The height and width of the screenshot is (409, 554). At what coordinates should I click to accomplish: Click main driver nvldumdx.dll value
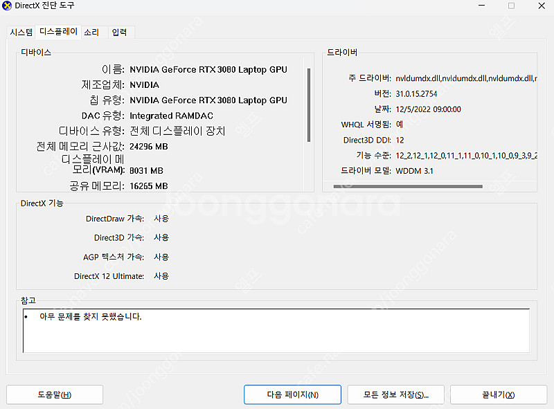coord(466,78)
